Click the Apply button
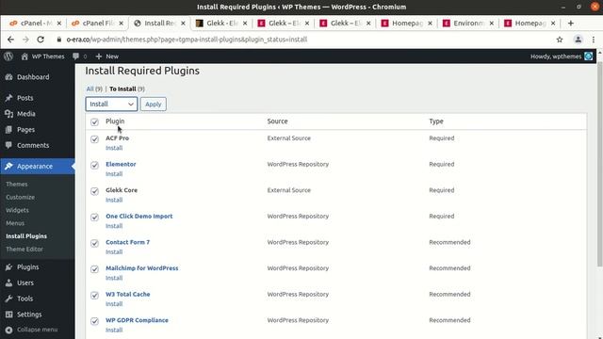This screenshot has height=339, width=603. pyautogui.click(x=153, y=105)
